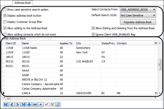Refresh the address book data

[58, 104]
